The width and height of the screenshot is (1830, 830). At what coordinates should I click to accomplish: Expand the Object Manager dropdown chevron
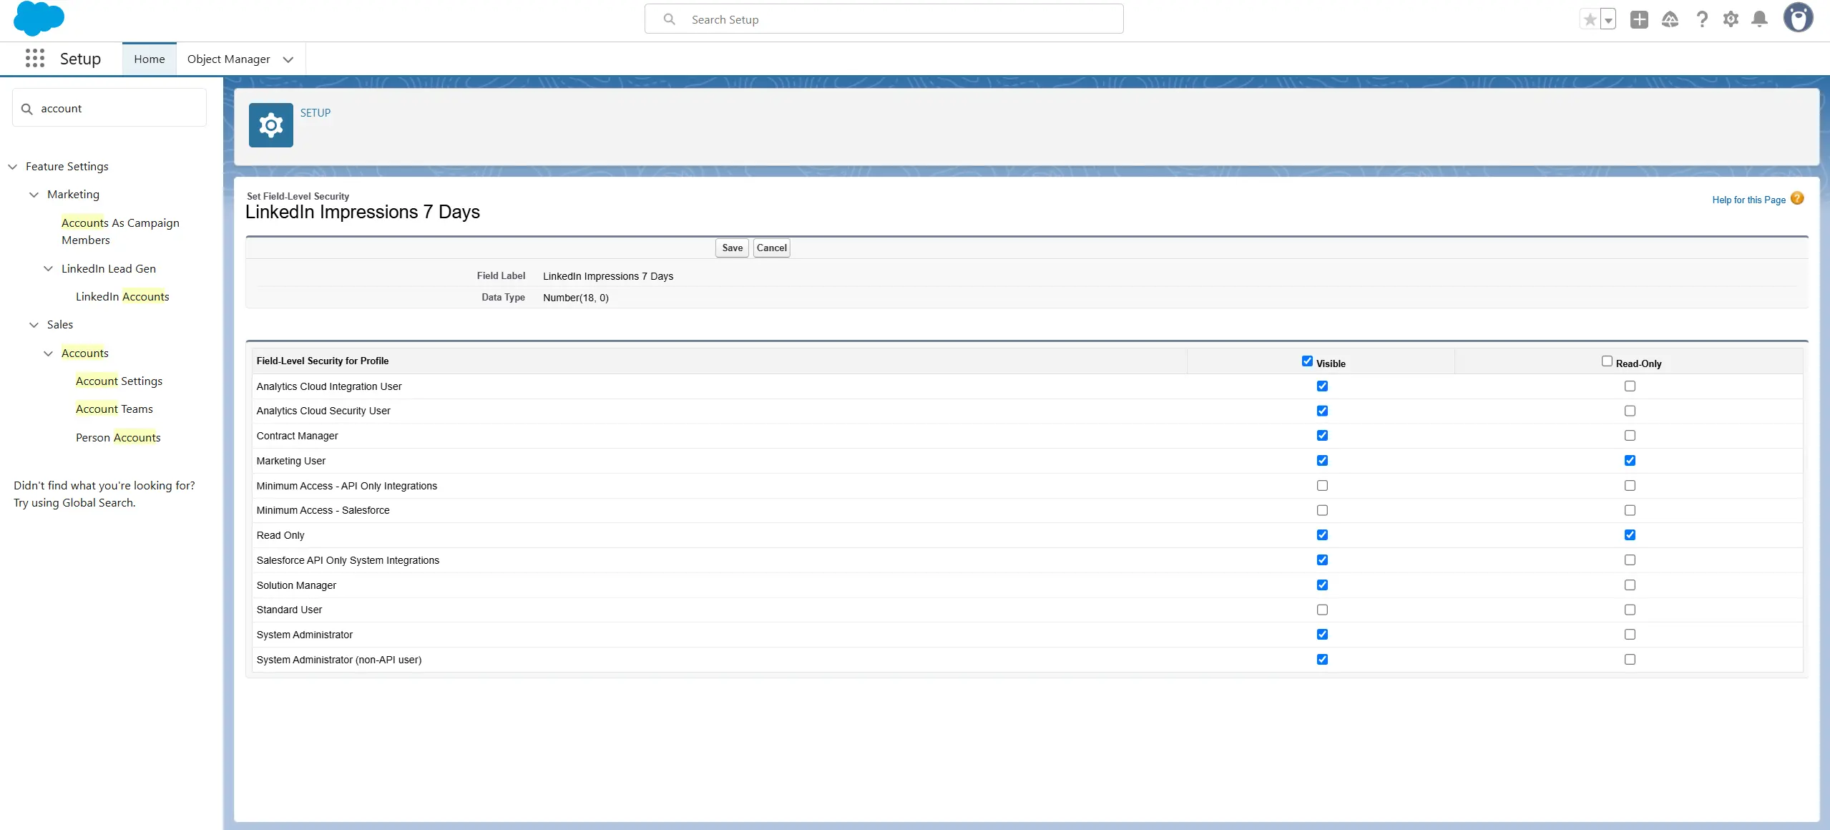tap(288, 59)
